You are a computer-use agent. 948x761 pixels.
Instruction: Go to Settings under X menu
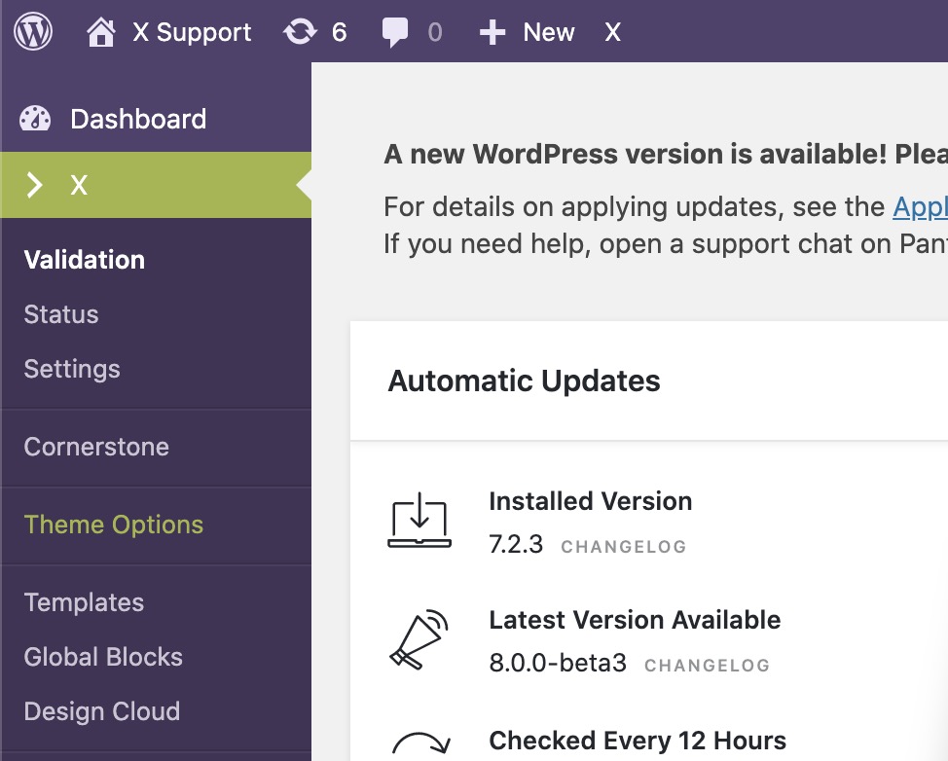72,370
